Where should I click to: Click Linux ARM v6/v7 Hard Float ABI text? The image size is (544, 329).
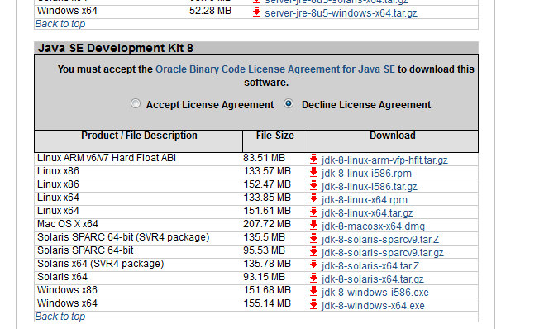(x=107, y=158)
